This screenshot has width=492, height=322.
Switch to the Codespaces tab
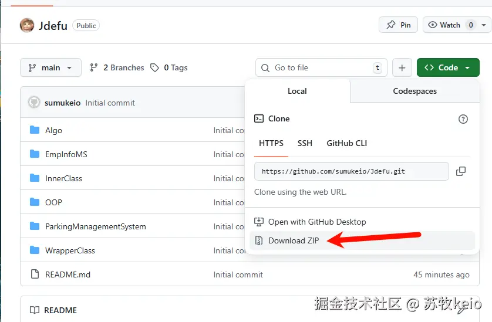coord(415,91)
